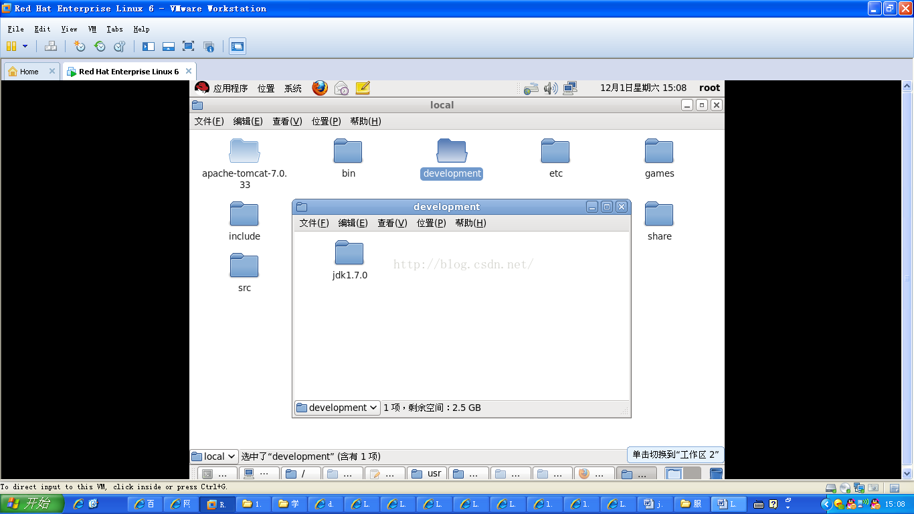The image size is (914, 514).
Task: Click the Firefox task in bottom panel
Action: (593, 473)
